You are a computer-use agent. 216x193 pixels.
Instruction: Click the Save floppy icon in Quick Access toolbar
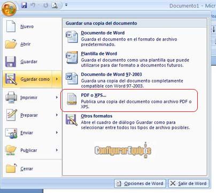tap(24, 5)
